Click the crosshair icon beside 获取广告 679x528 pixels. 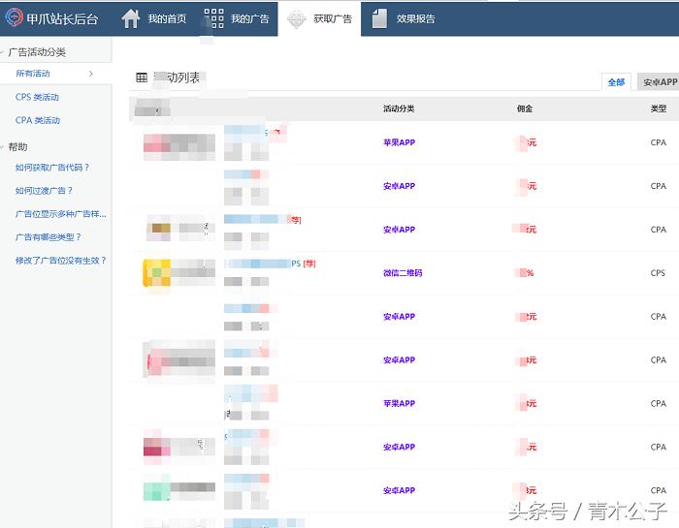click(x=296, y=18)
